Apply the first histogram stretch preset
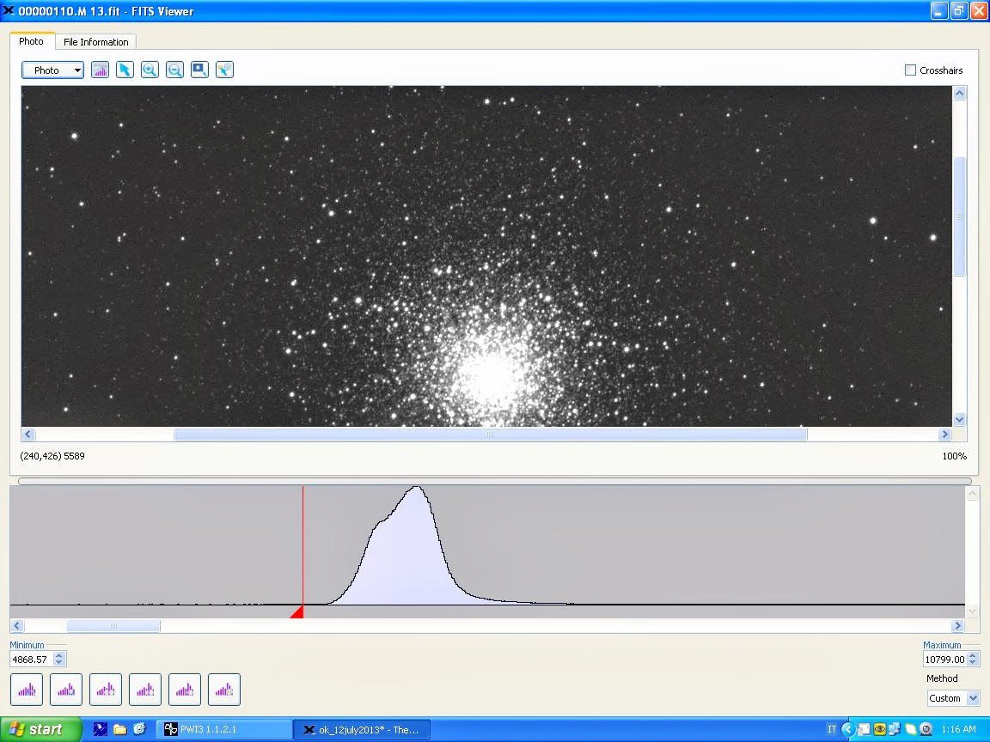This screenshot has width=990, height=742. [x=26, y=689]
